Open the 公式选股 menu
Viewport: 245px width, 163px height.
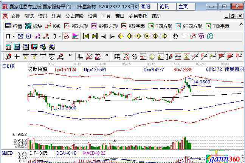coord(74,16)
